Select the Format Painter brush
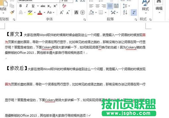 [12, 12]
